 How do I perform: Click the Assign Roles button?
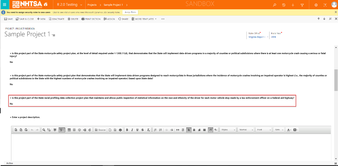[130, 12]
